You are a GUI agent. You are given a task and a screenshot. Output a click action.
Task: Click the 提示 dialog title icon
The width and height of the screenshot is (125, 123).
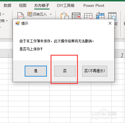point(18,23)
